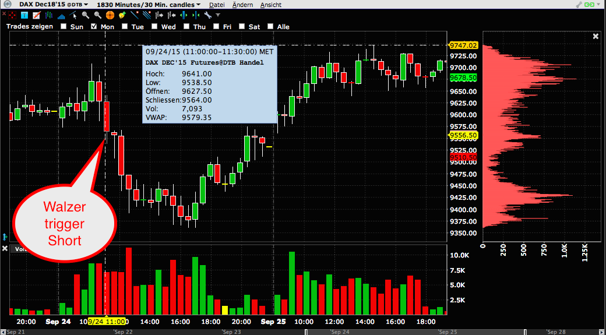Close the toolbar with small red X
Screen dimensions: 606x335
click(4, 13)
